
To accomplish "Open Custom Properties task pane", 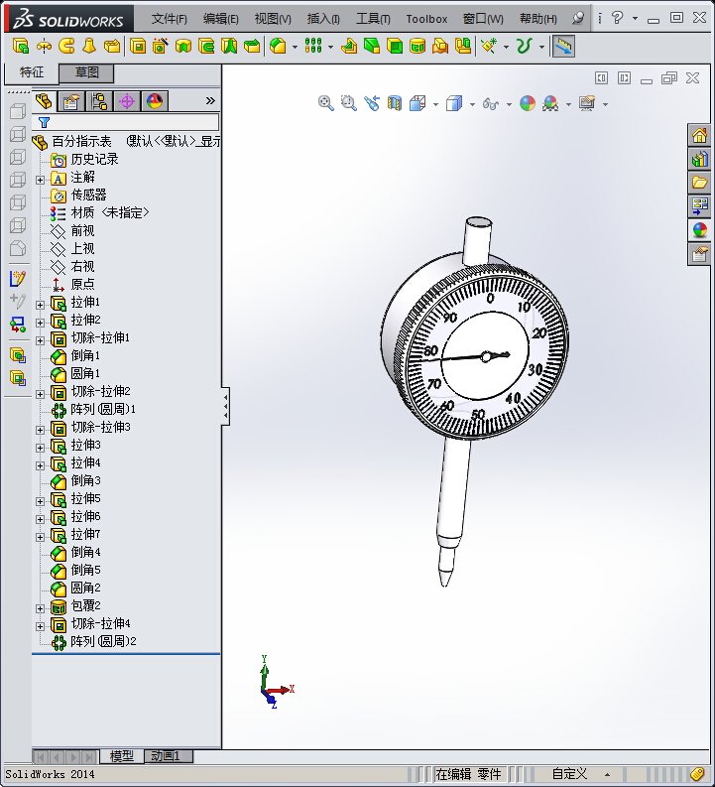I will [699, 254].
